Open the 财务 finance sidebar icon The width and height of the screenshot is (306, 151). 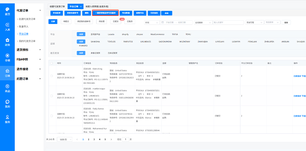pos(7,40)
